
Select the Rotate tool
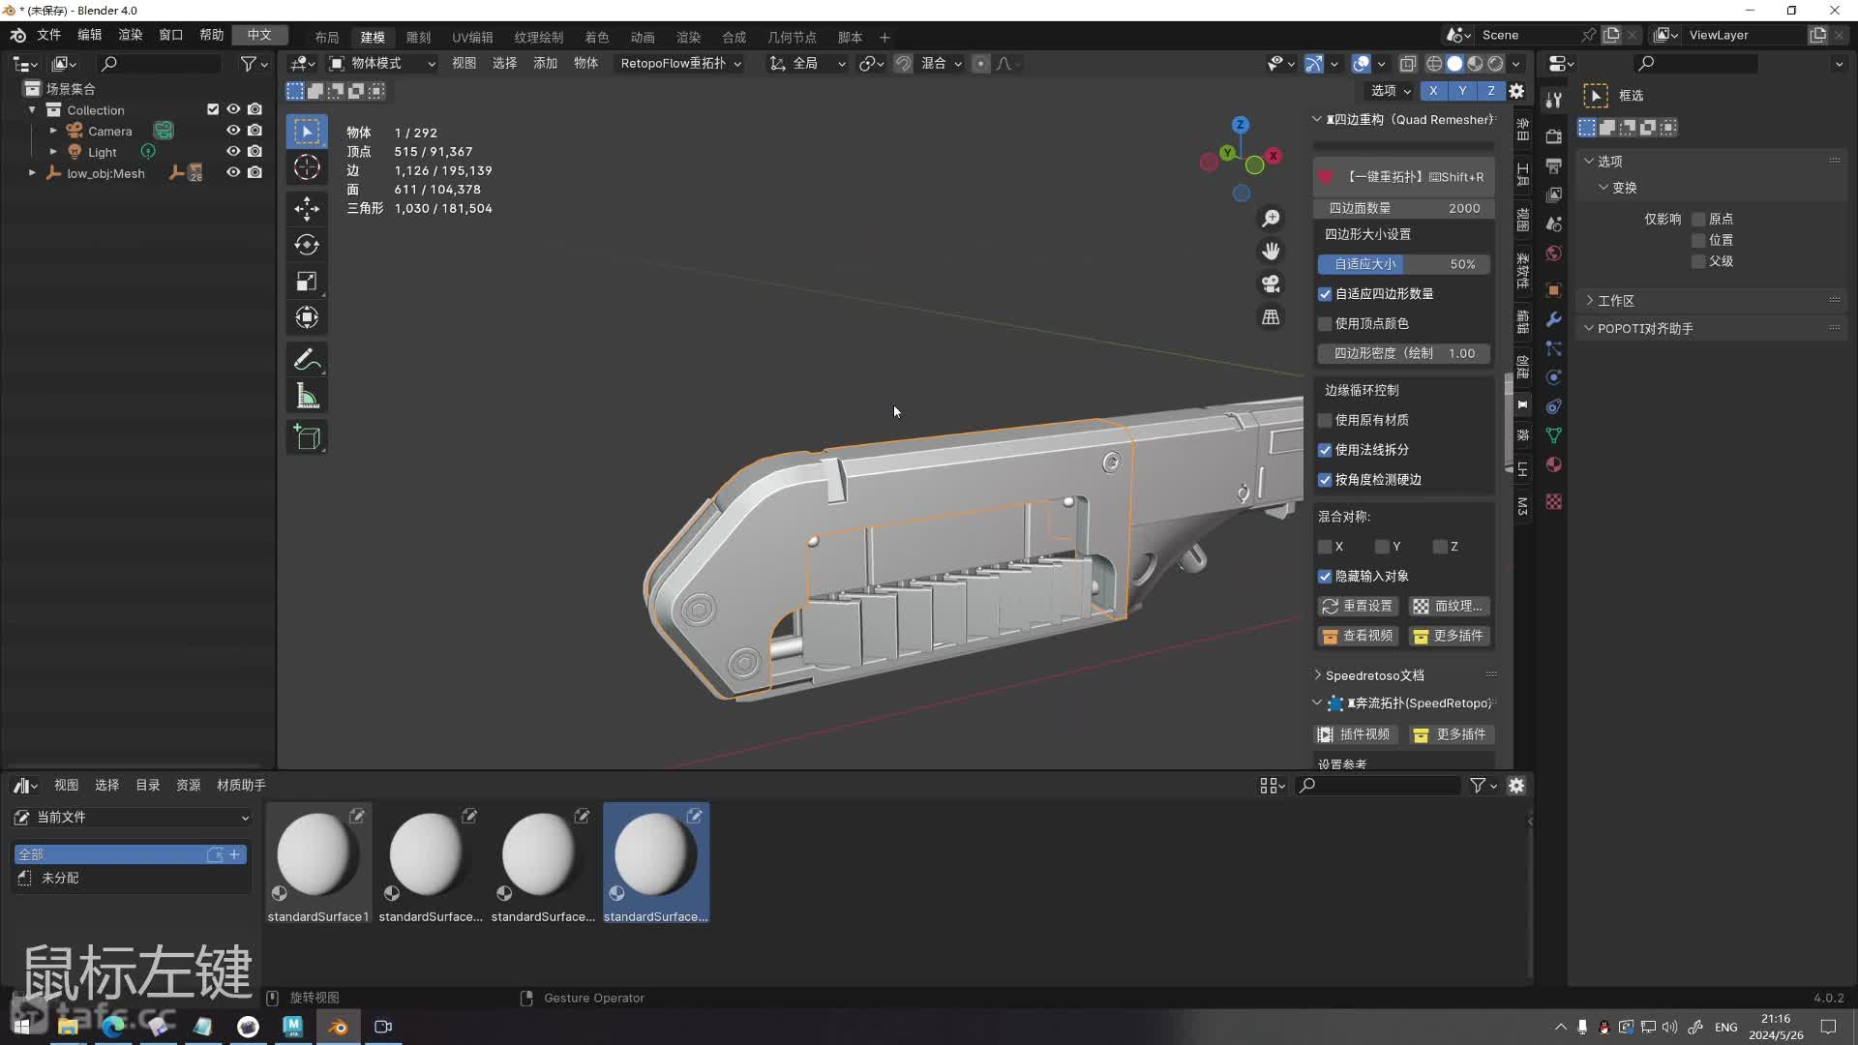click(307, 245)
